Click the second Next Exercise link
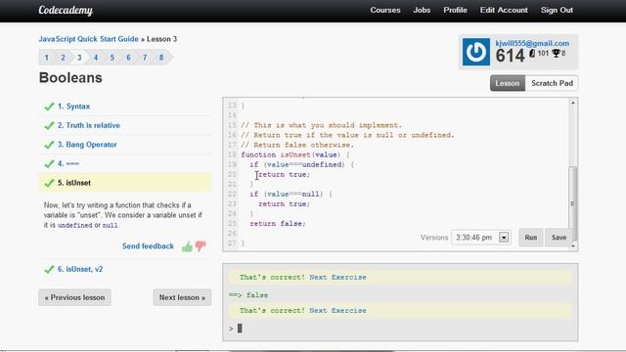The height and width of the screenshot is (352, 626). (x=337, y=311)
